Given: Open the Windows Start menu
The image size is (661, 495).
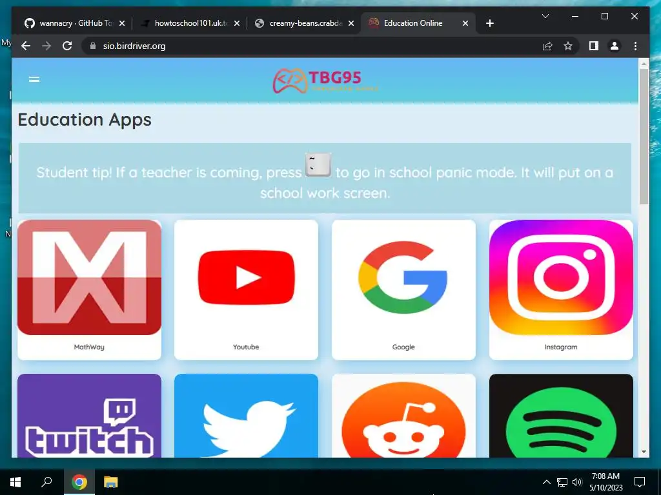Looking at the screenshot, I should pos(15,482).
